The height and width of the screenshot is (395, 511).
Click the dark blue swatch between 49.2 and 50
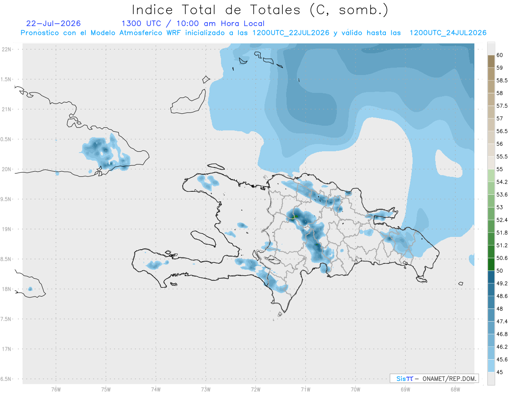point(491,277)
